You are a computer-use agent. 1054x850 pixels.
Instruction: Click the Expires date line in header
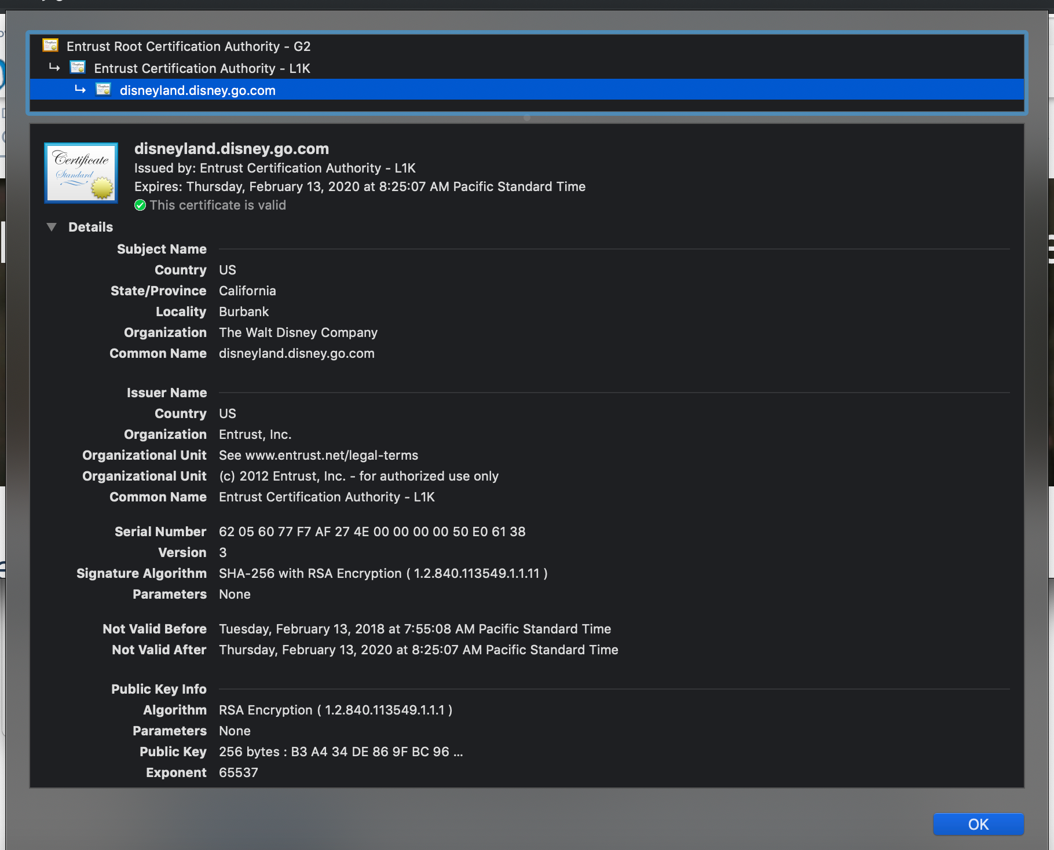tap(360, 186)
